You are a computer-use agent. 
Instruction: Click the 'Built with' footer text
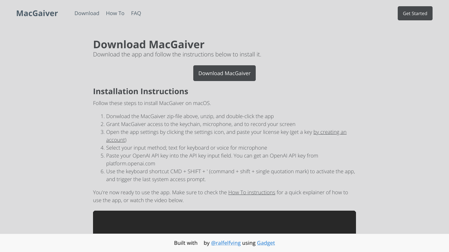[185, 243]
